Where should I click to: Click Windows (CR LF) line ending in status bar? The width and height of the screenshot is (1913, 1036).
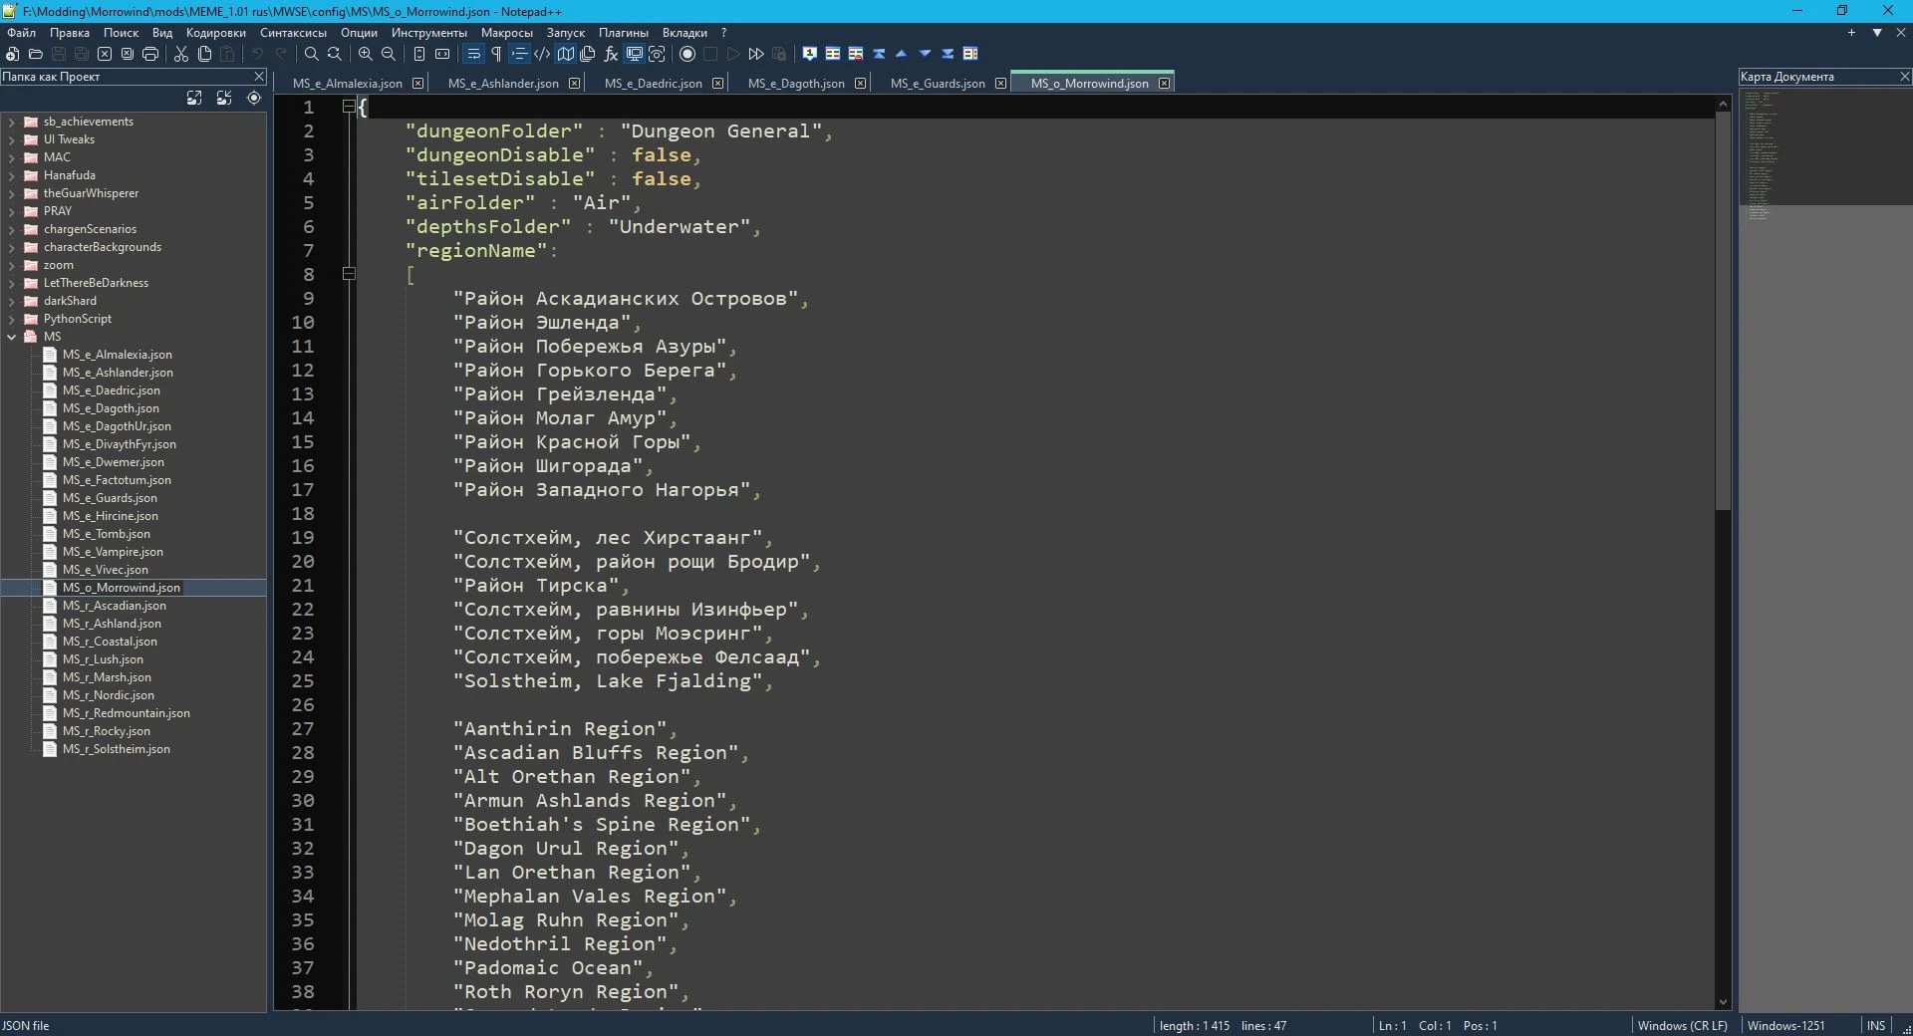click(x=1682, y=1025)
